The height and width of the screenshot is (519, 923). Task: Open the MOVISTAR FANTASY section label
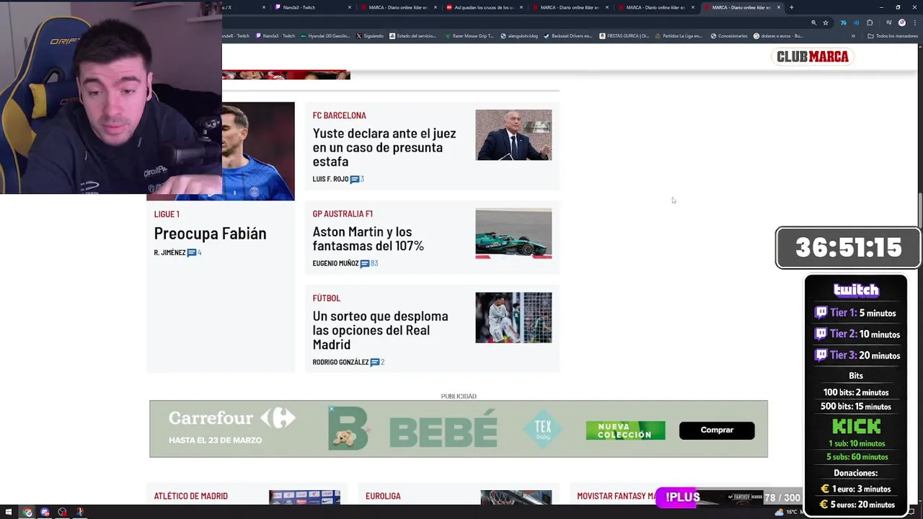point(617,496)
